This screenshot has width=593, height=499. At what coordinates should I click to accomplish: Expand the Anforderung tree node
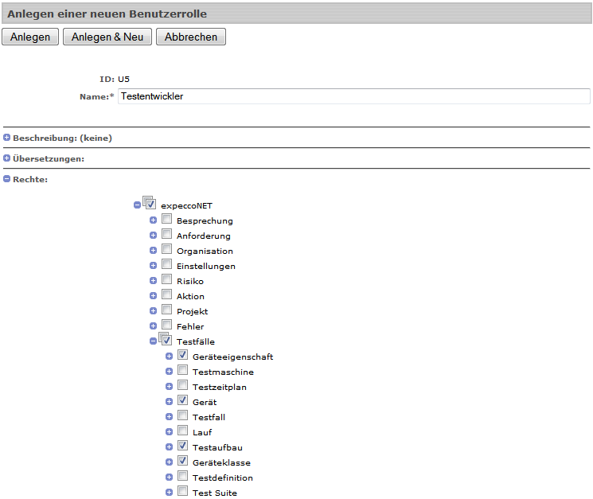(x=154, y=236)
